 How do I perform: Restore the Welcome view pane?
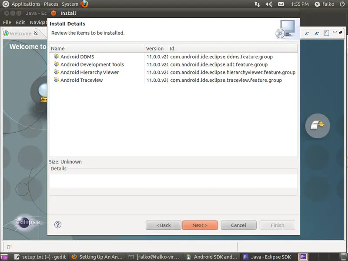coord(341,32)
